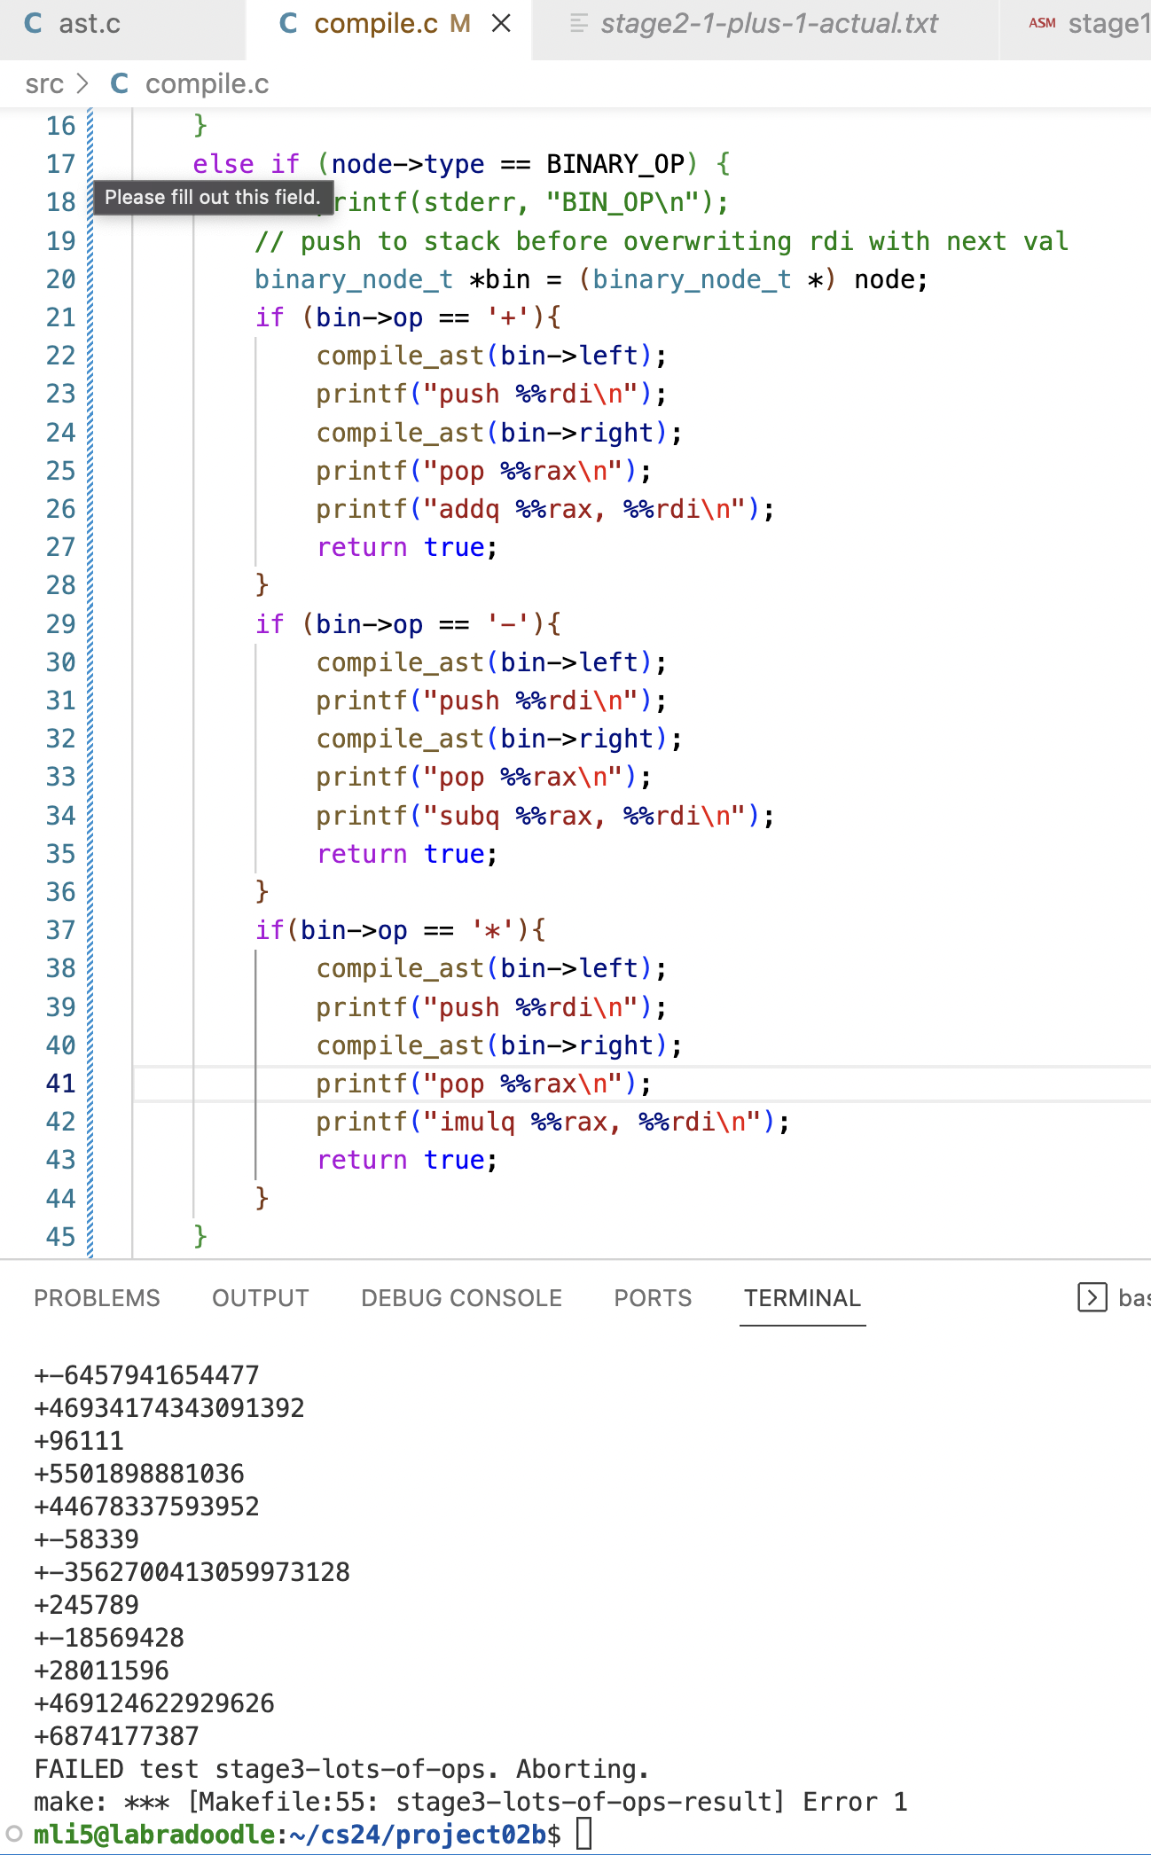The width and height of the screenshot is (1151, 1855).
Task: Click the C icon in the breadcrumb bar
Action: (x=120, y=84)
